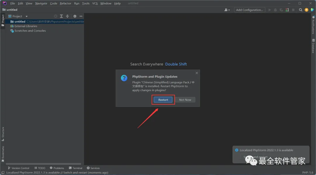Click the Debug bug icon
The width and height of the screenshot is (316, 175).
point(275,10)
